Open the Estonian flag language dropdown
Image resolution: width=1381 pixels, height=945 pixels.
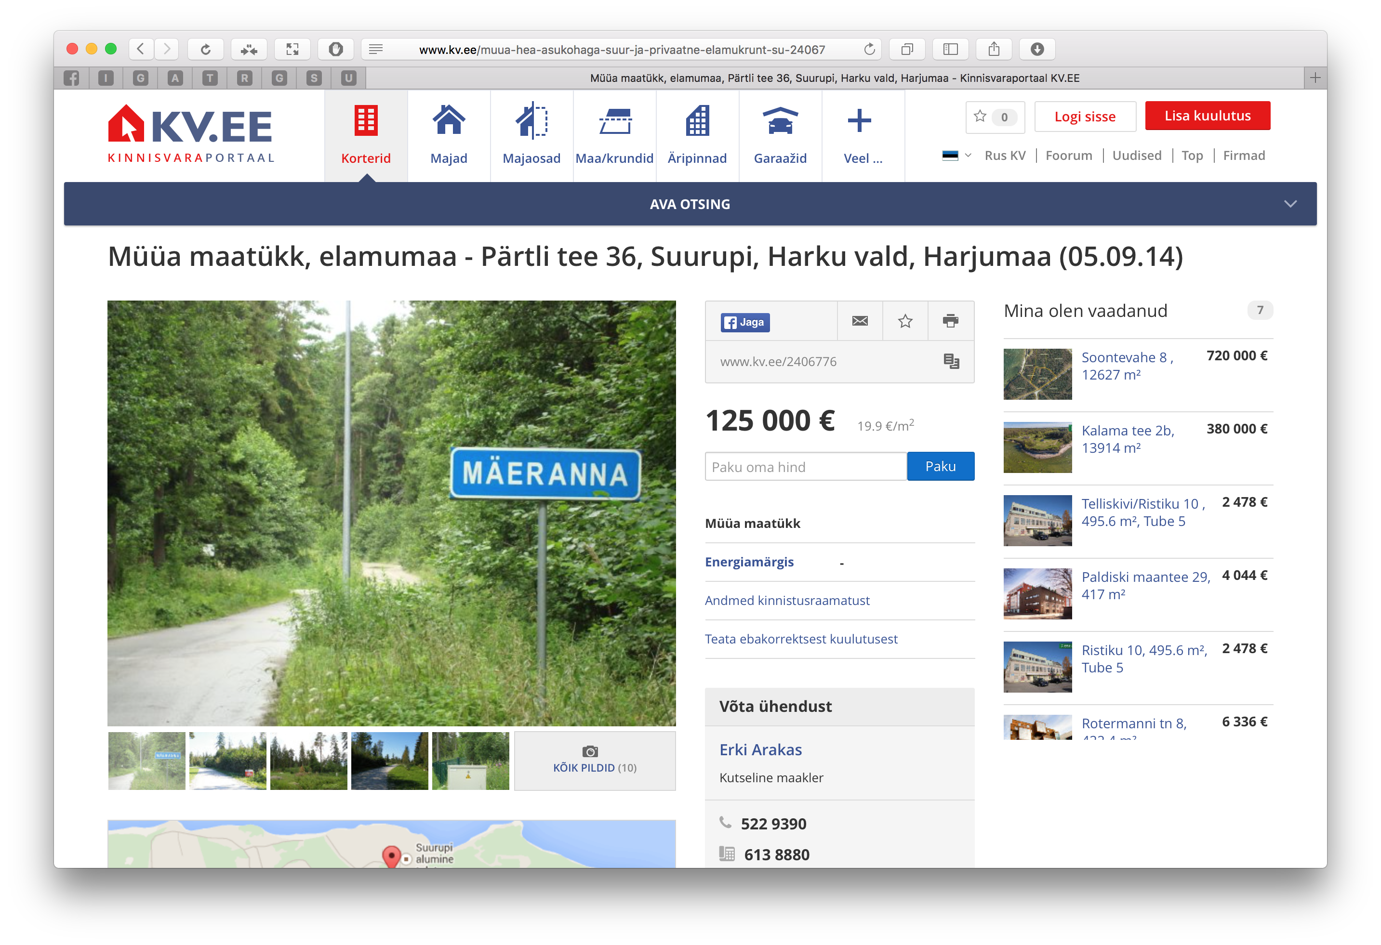click(956, 156)
